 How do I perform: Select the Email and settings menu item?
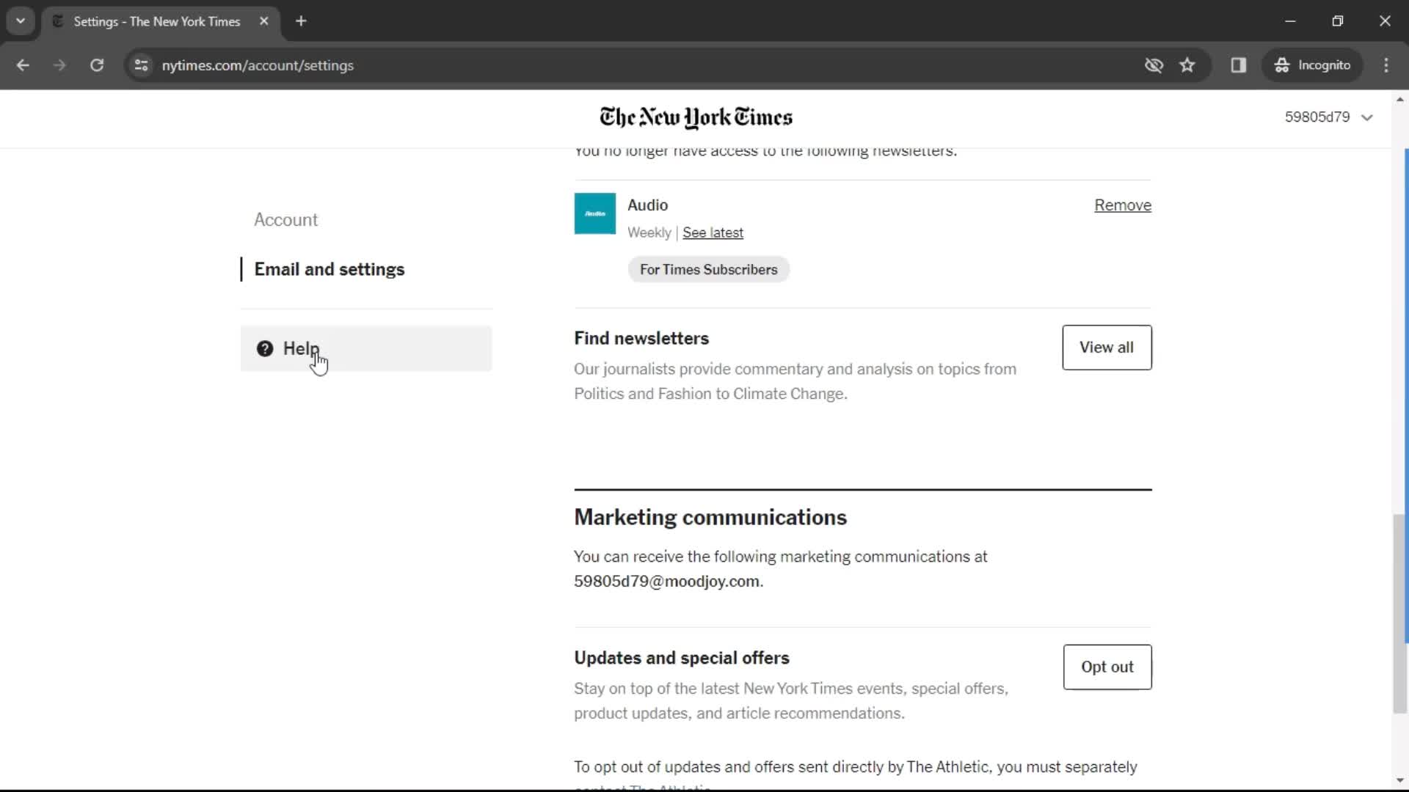tap(328, 269)
